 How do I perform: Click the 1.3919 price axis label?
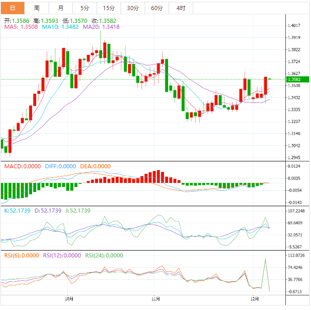[x=294, y=37]
